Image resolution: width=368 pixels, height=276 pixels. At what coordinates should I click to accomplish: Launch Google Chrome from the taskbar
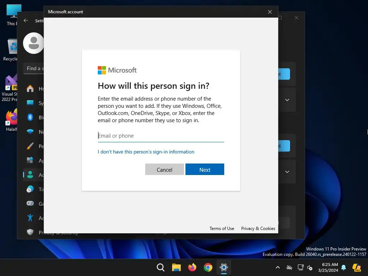[208, 267]
